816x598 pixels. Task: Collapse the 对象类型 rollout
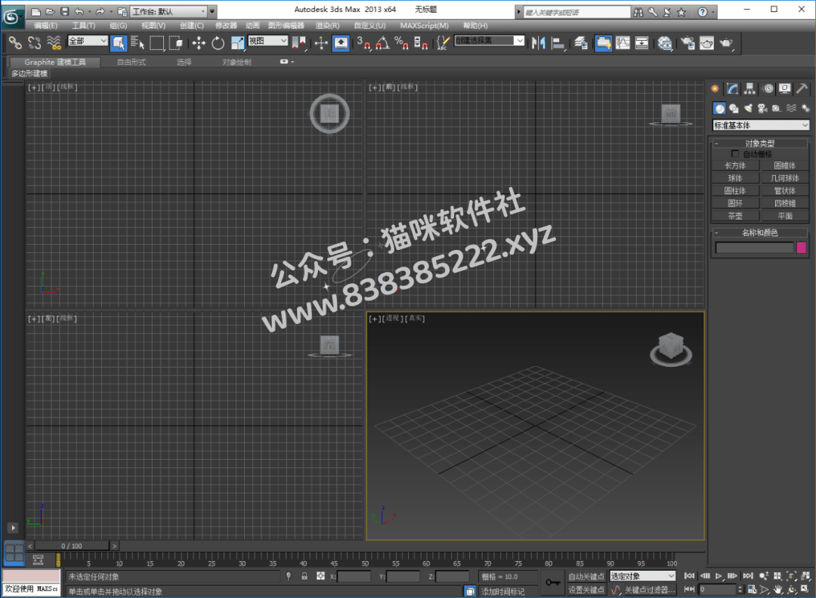point(760,143)
